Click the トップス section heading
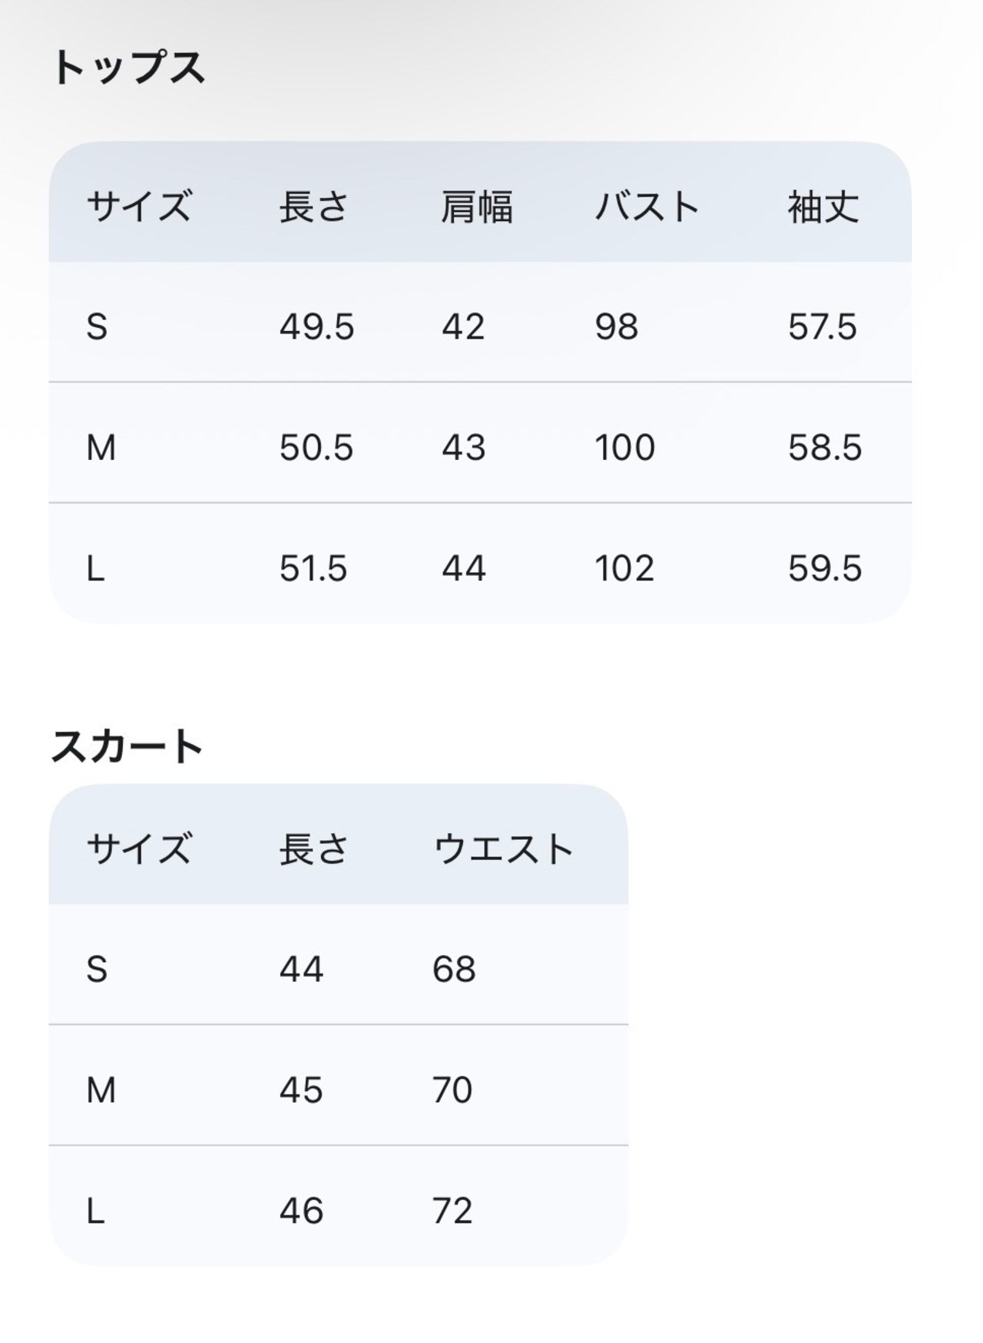 click(x=127, y=68)
